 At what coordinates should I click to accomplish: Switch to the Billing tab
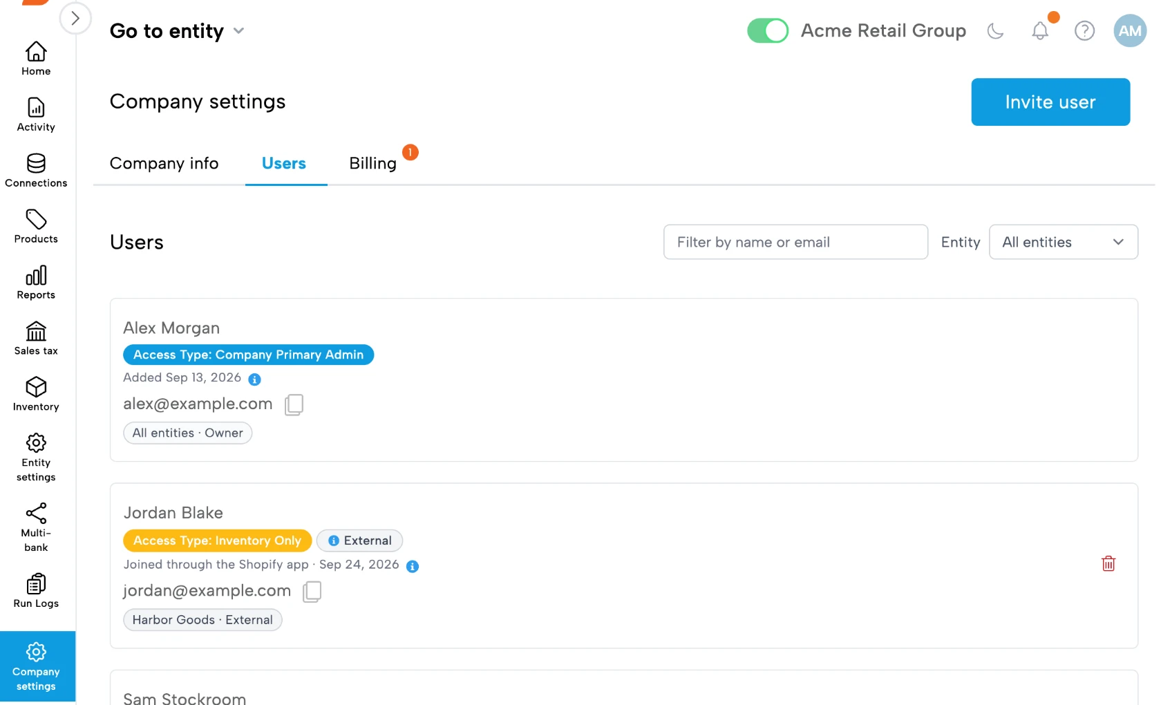[x=372, y=163]
